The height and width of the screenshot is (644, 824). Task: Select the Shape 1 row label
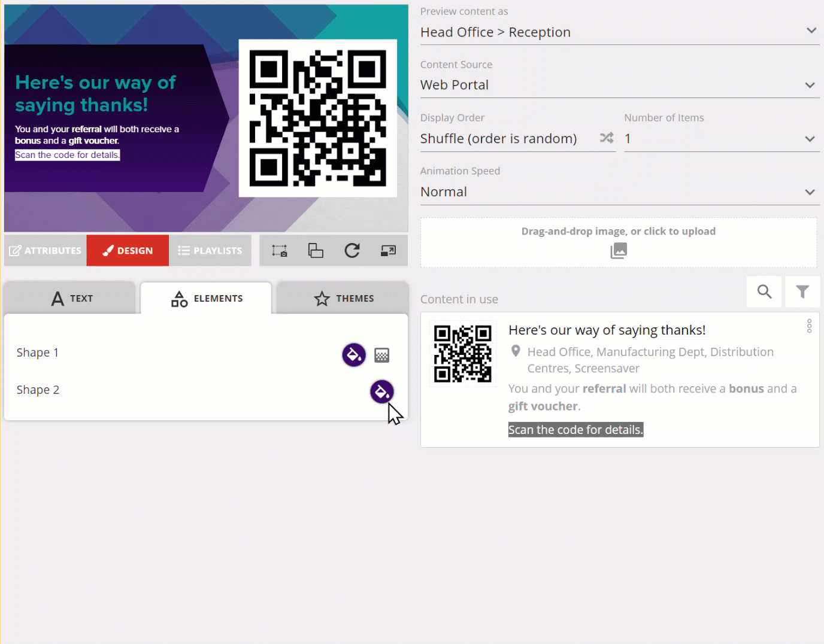[38, 353]
